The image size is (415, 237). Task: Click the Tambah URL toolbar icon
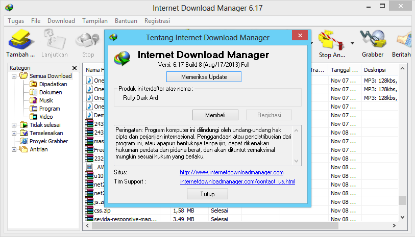pyautogui.click(x=20, y=40)
